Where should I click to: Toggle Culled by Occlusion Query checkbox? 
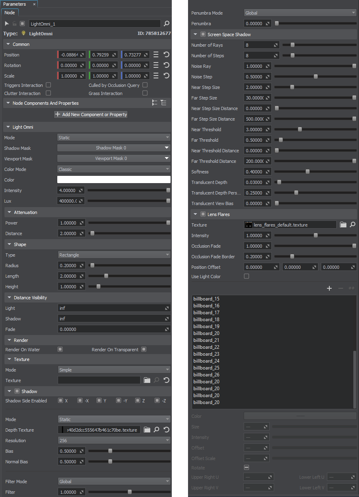[x=145, y=85]
